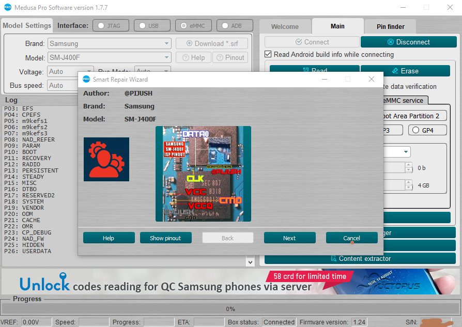Click the stepper next to 4 GB
The width and height of the screenshot is (462, 327).
click(x=408, y=185)
